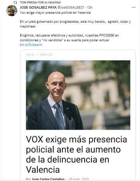Open the headline VOX exige más presencia policial
The width and height of the screenshot is (140, 181).
76,155
